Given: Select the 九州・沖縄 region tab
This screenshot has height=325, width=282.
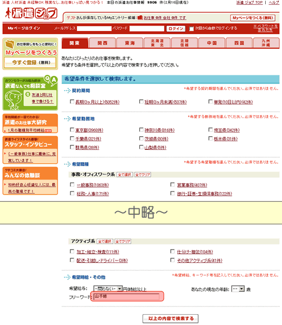Looking at the screenshot, I should pos(266,43).
